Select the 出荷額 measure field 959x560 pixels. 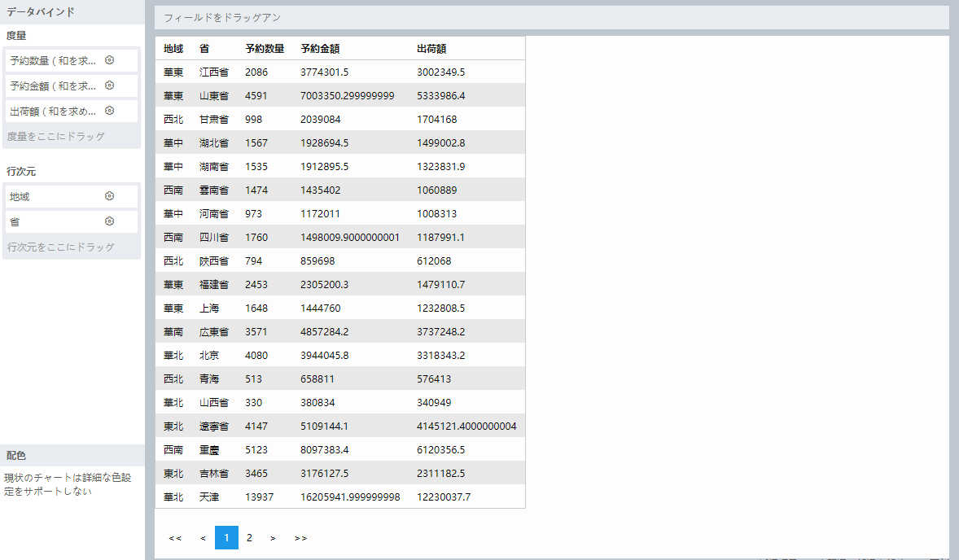(x=72, y=112)
